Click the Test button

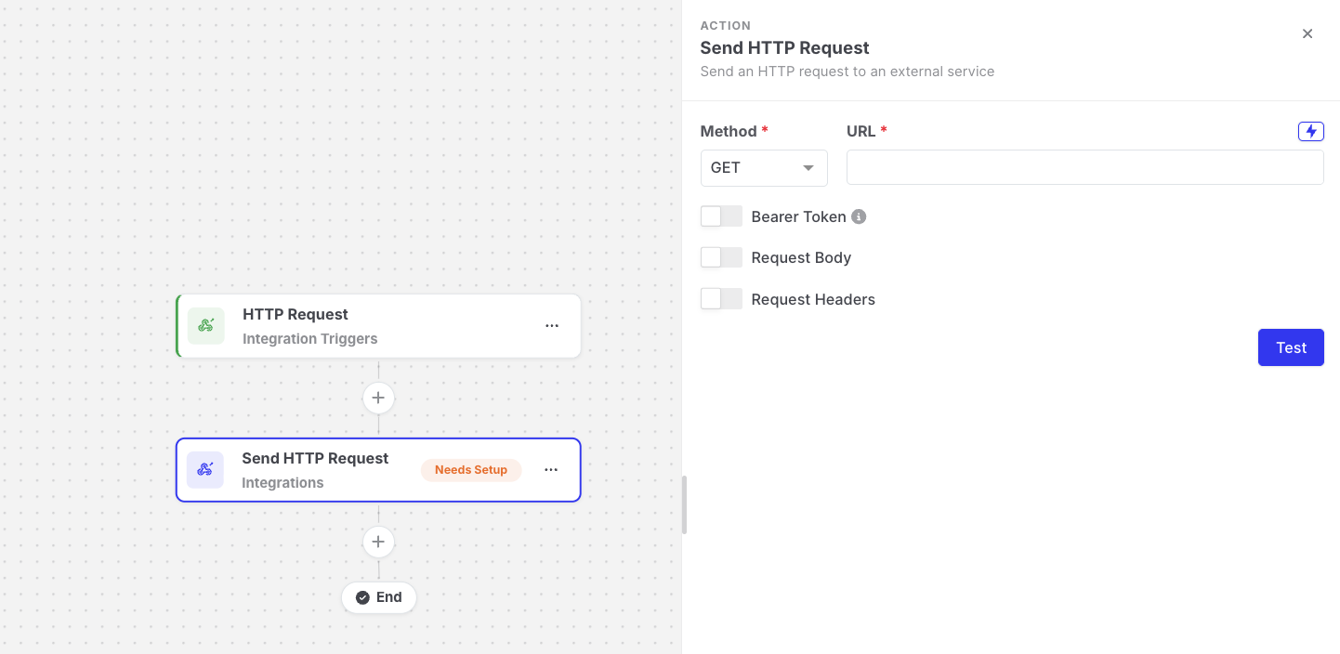tap(1291, 347)
